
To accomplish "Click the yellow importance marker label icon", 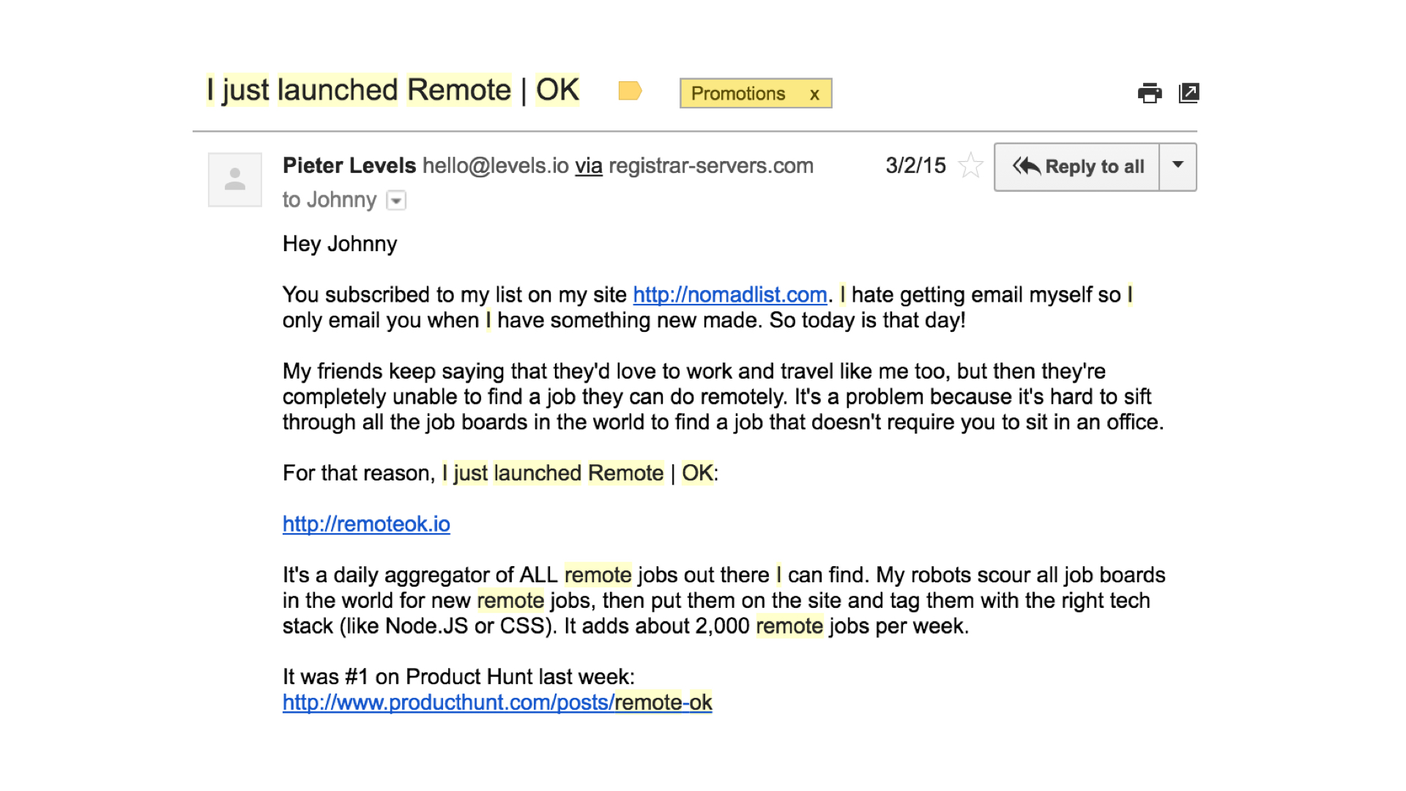I will [630, 91].
